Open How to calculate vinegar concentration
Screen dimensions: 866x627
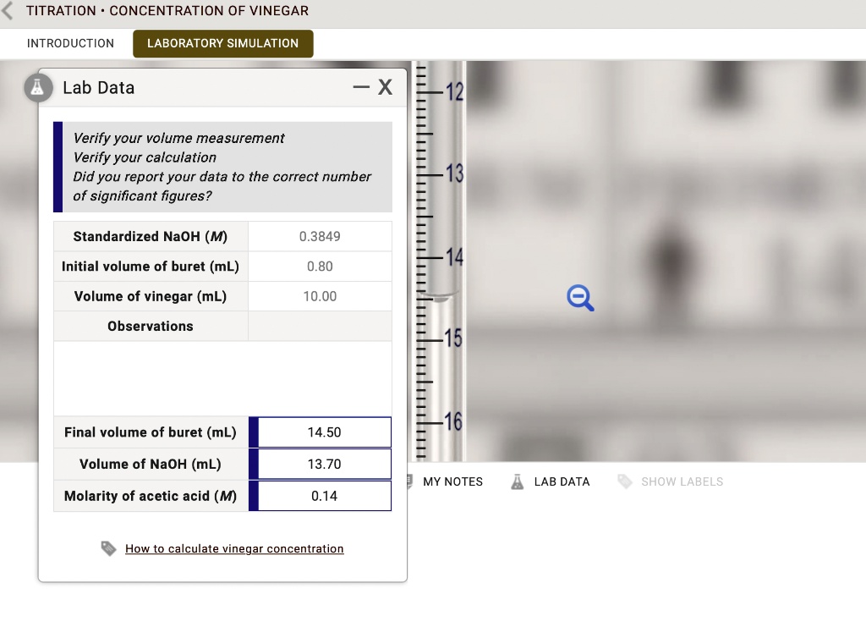pos(234,548)
